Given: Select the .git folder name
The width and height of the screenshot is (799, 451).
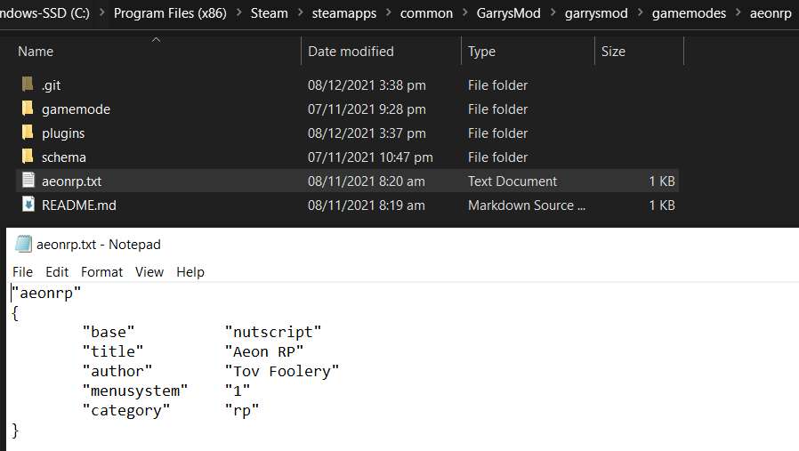Looking at the screenshot, I should coord(51,85).
